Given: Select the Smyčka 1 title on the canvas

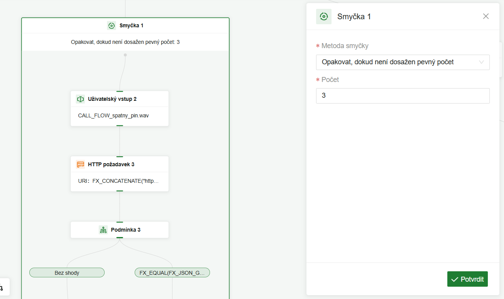Looking at the screenshot, I should pyautogui.click(x=131, y=26).
